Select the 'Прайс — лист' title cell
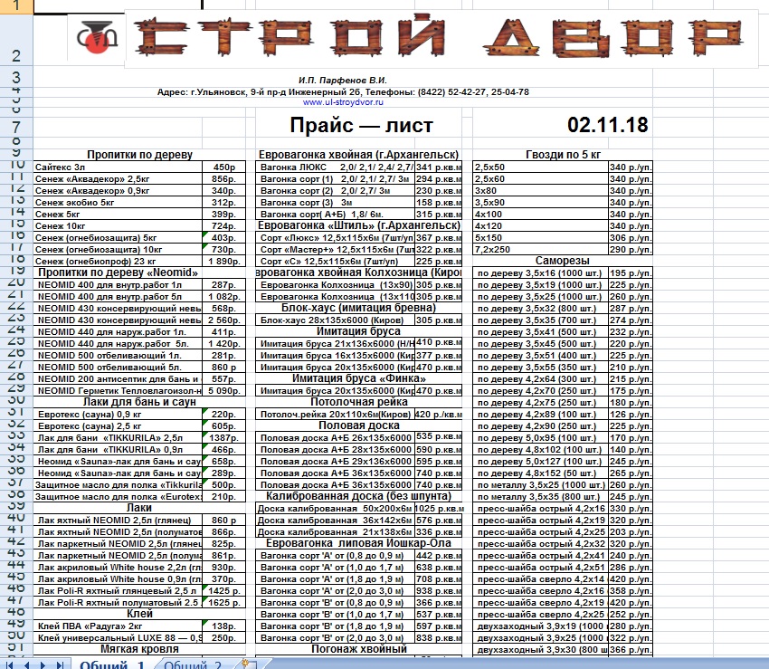Screen dimensions: 769x669 pyautogui.click(x=361, y=125)
